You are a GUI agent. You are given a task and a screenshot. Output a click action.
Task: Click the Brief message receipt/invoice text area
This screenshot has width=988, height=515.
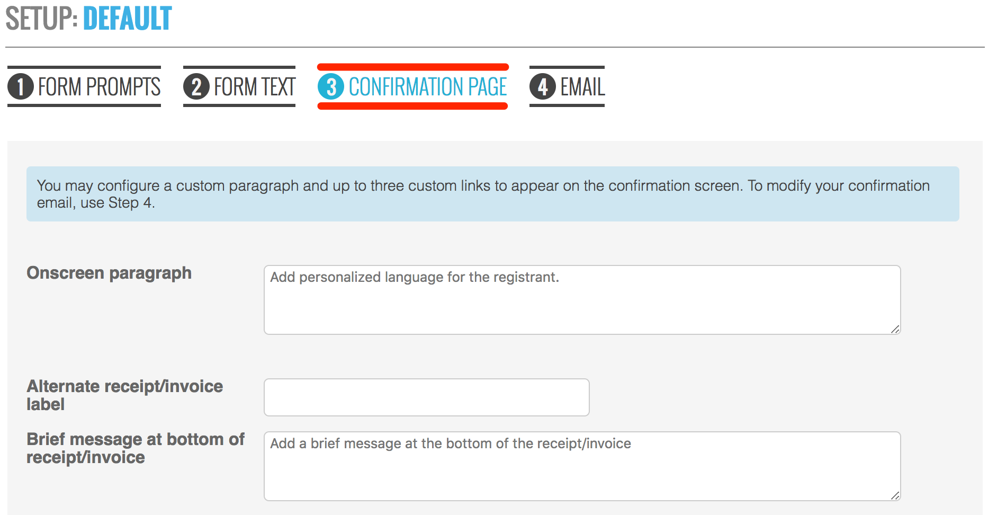tap(582, 466)
